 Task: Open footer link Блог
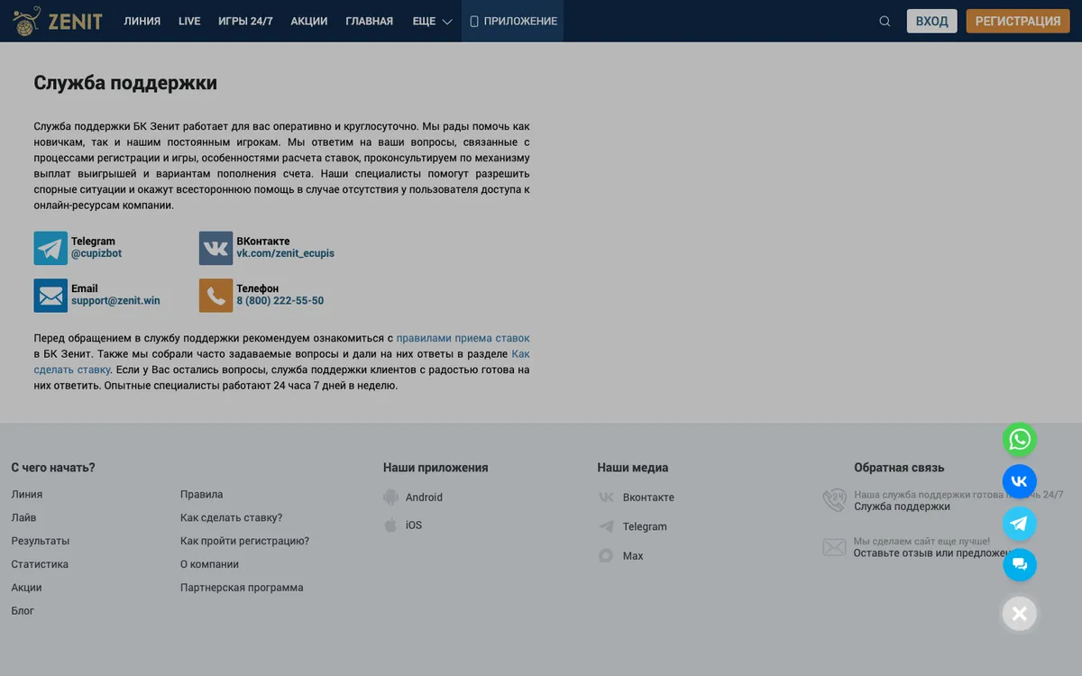(x=23, y=611)
